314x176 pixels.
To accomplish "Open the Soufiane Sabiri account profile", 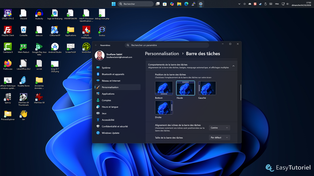I will (x=113, y=55).
